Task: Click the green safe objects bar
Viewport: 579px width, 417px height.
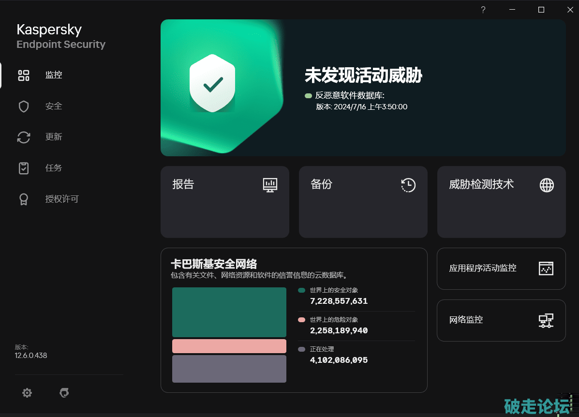Action: (x=229, y=312)
